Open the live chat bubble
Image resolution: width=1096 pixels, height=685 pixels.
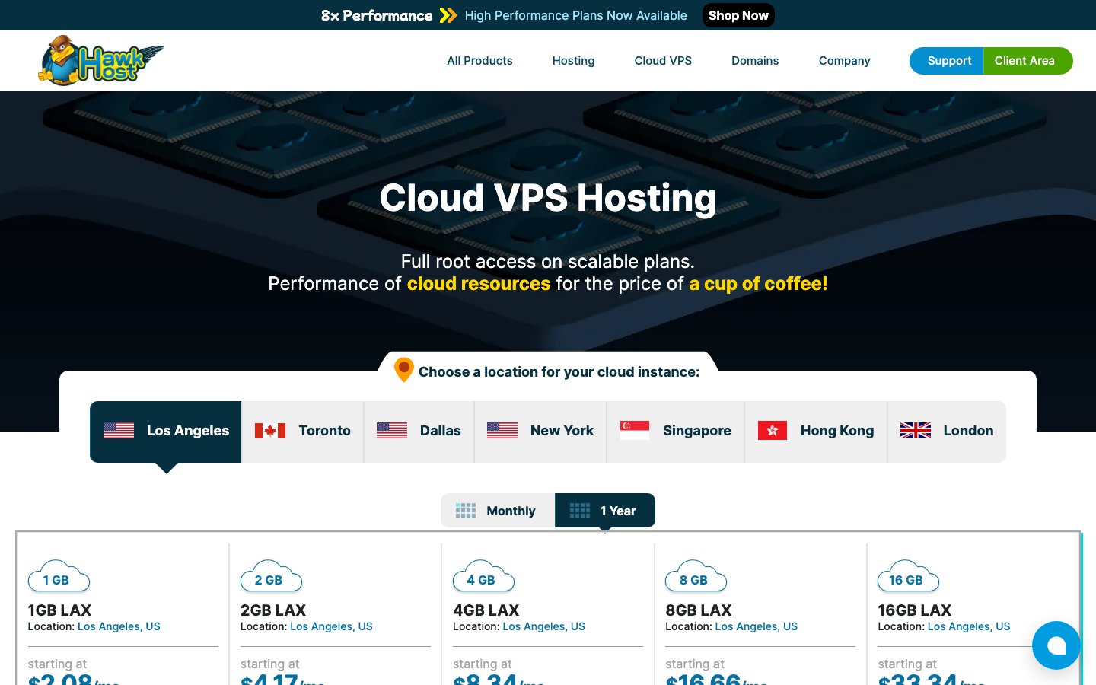tap(1056, 645)
